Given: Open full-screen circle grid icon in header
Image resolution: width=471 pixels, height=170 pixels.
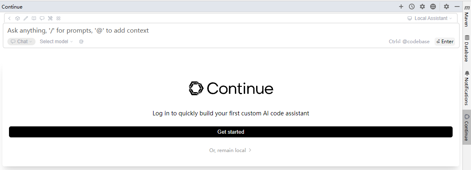Looking at the screenshot, I should [433, 7].
